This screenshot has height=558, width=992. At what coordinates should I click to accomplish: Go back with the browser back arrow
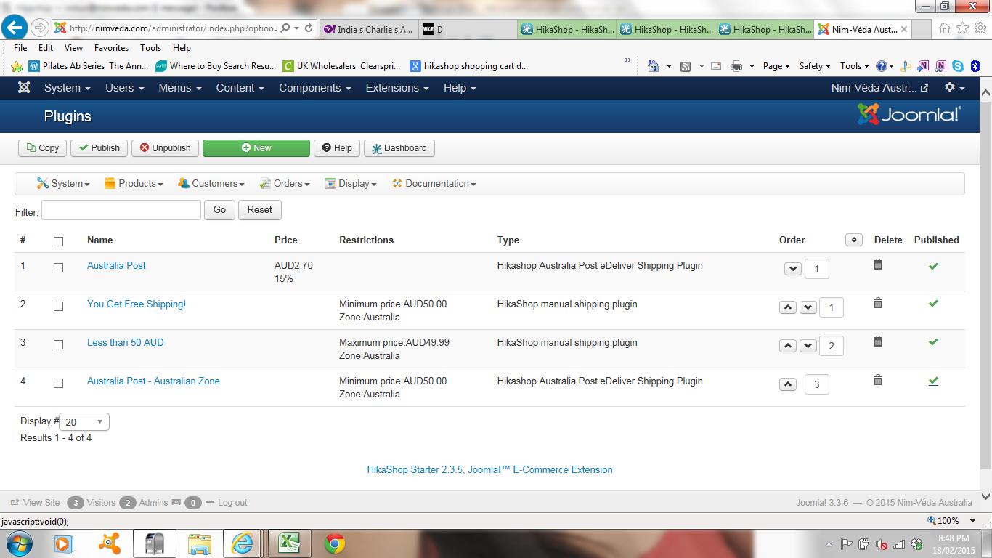pos(15,28)
